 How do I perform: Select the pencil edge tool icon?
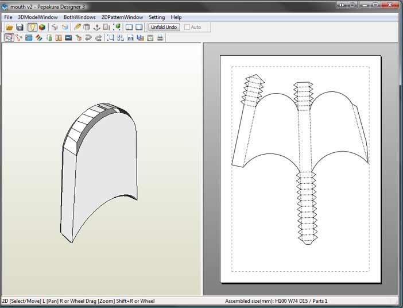[x=77, y=27]
